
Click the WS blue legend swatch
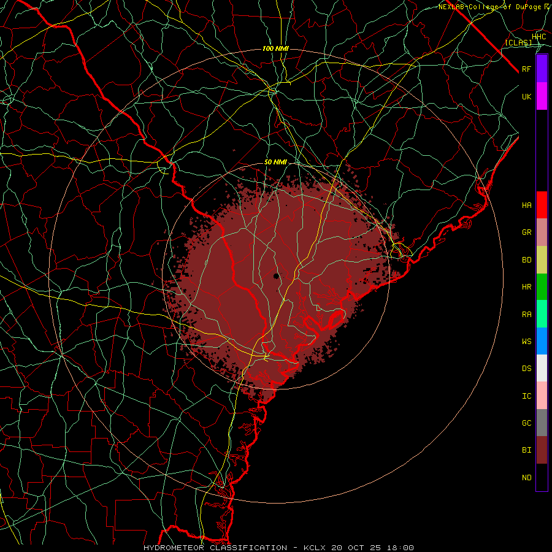point(542,341)
